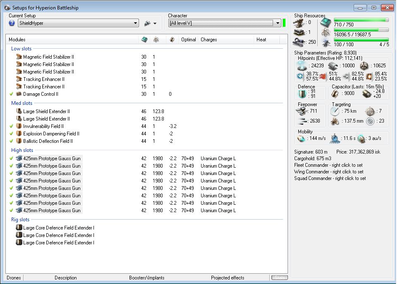Click the max velocity icon showing 144 m/s
This screenshot has width=398, height=284.
coord(301,139)
